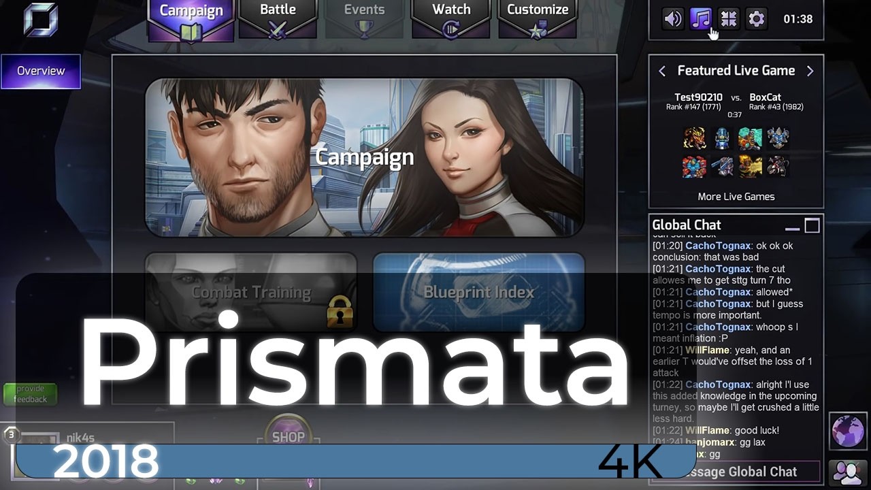Viewport: 871px width, 490px height.
Task: Open the Campaign tab
Action: [x=191, y=20]
